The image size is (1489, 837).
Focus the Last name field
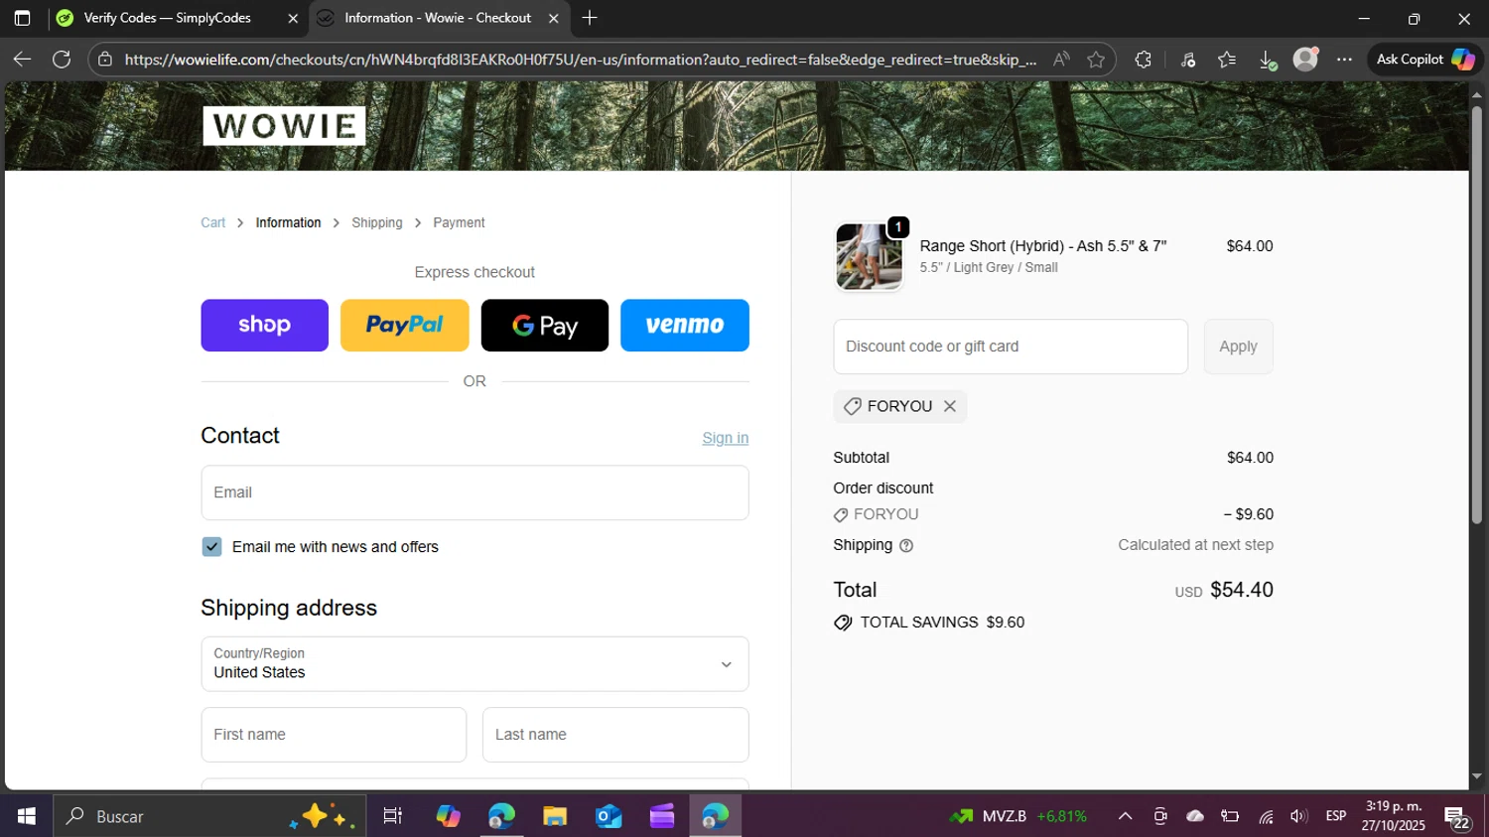point(615,735)
